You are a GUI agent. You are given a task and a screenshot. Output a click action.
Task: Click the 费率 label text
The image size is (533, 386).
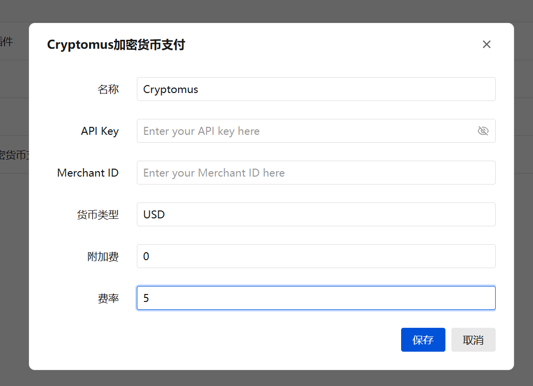pyautogui.click(x=108, y=298)
